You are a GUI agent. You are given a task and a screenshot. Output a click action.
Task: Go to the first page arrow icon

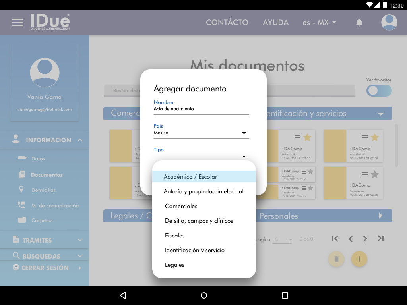(x=335, y=239)
